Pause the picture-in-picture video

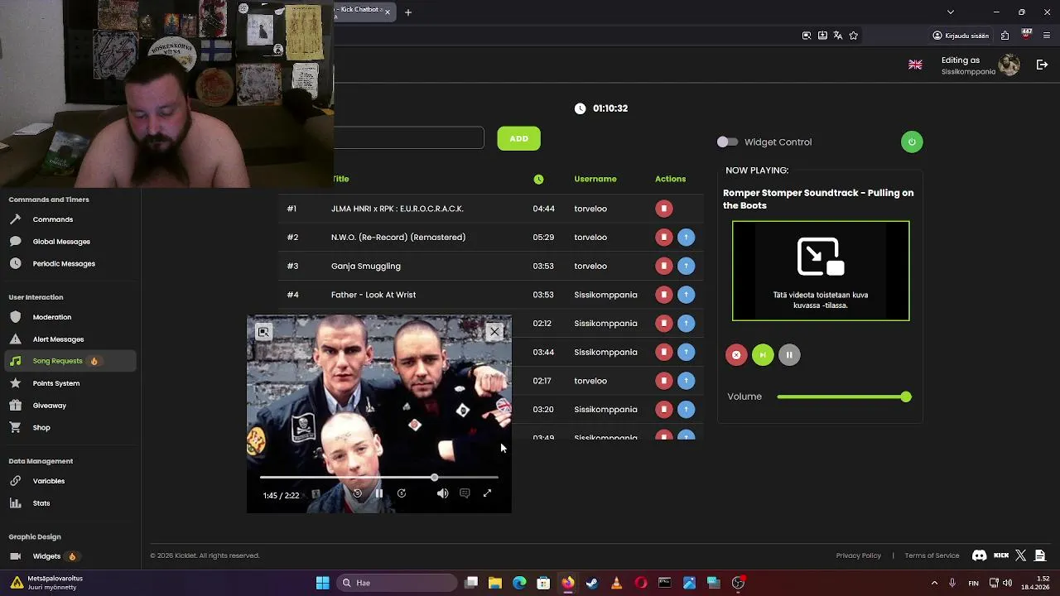point(378,493)
